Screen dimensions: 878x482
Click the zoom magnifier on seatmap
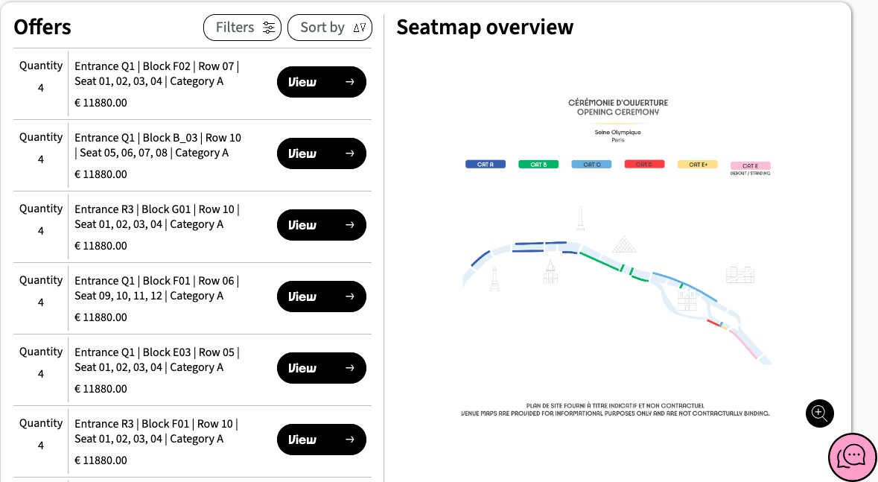pyautogui.click(x=819, y=413)
